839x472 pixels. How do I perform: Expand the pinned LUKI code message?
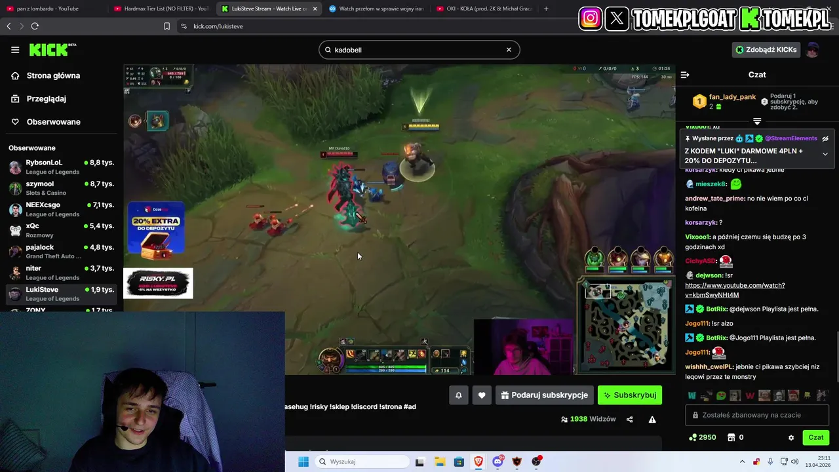coord(825,154)
